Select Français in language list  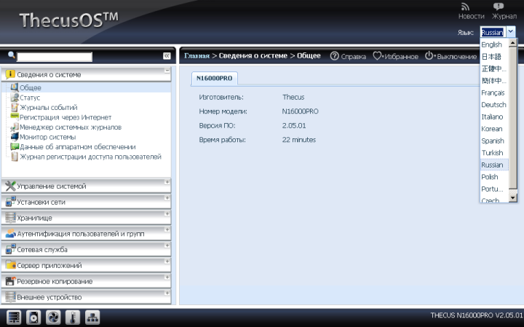[494, 92]
